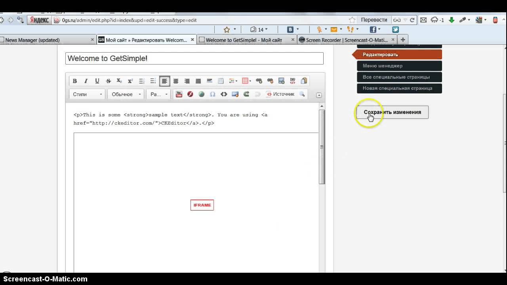
Task: Click the globe iframe icon
Action: (x=201, y=94)
